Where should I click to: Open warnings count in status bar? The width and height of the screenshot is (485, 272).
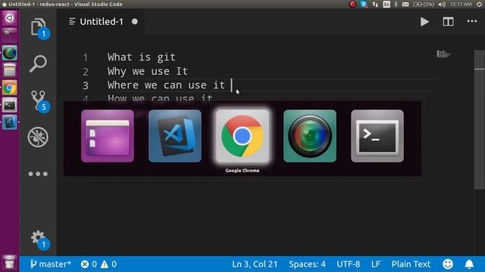[108, 264]
